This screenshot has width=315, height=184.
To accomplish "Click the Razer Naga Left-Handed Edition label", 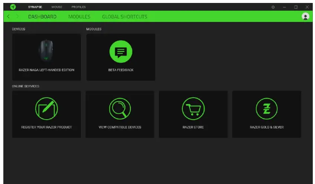I will [46, 70].
